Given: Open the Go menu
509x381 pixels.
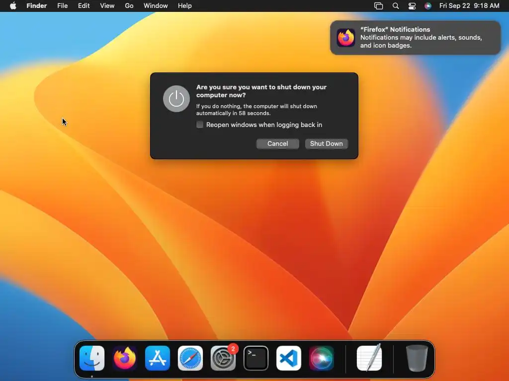Looking at the screenshot, I should [x=129, y=6].
